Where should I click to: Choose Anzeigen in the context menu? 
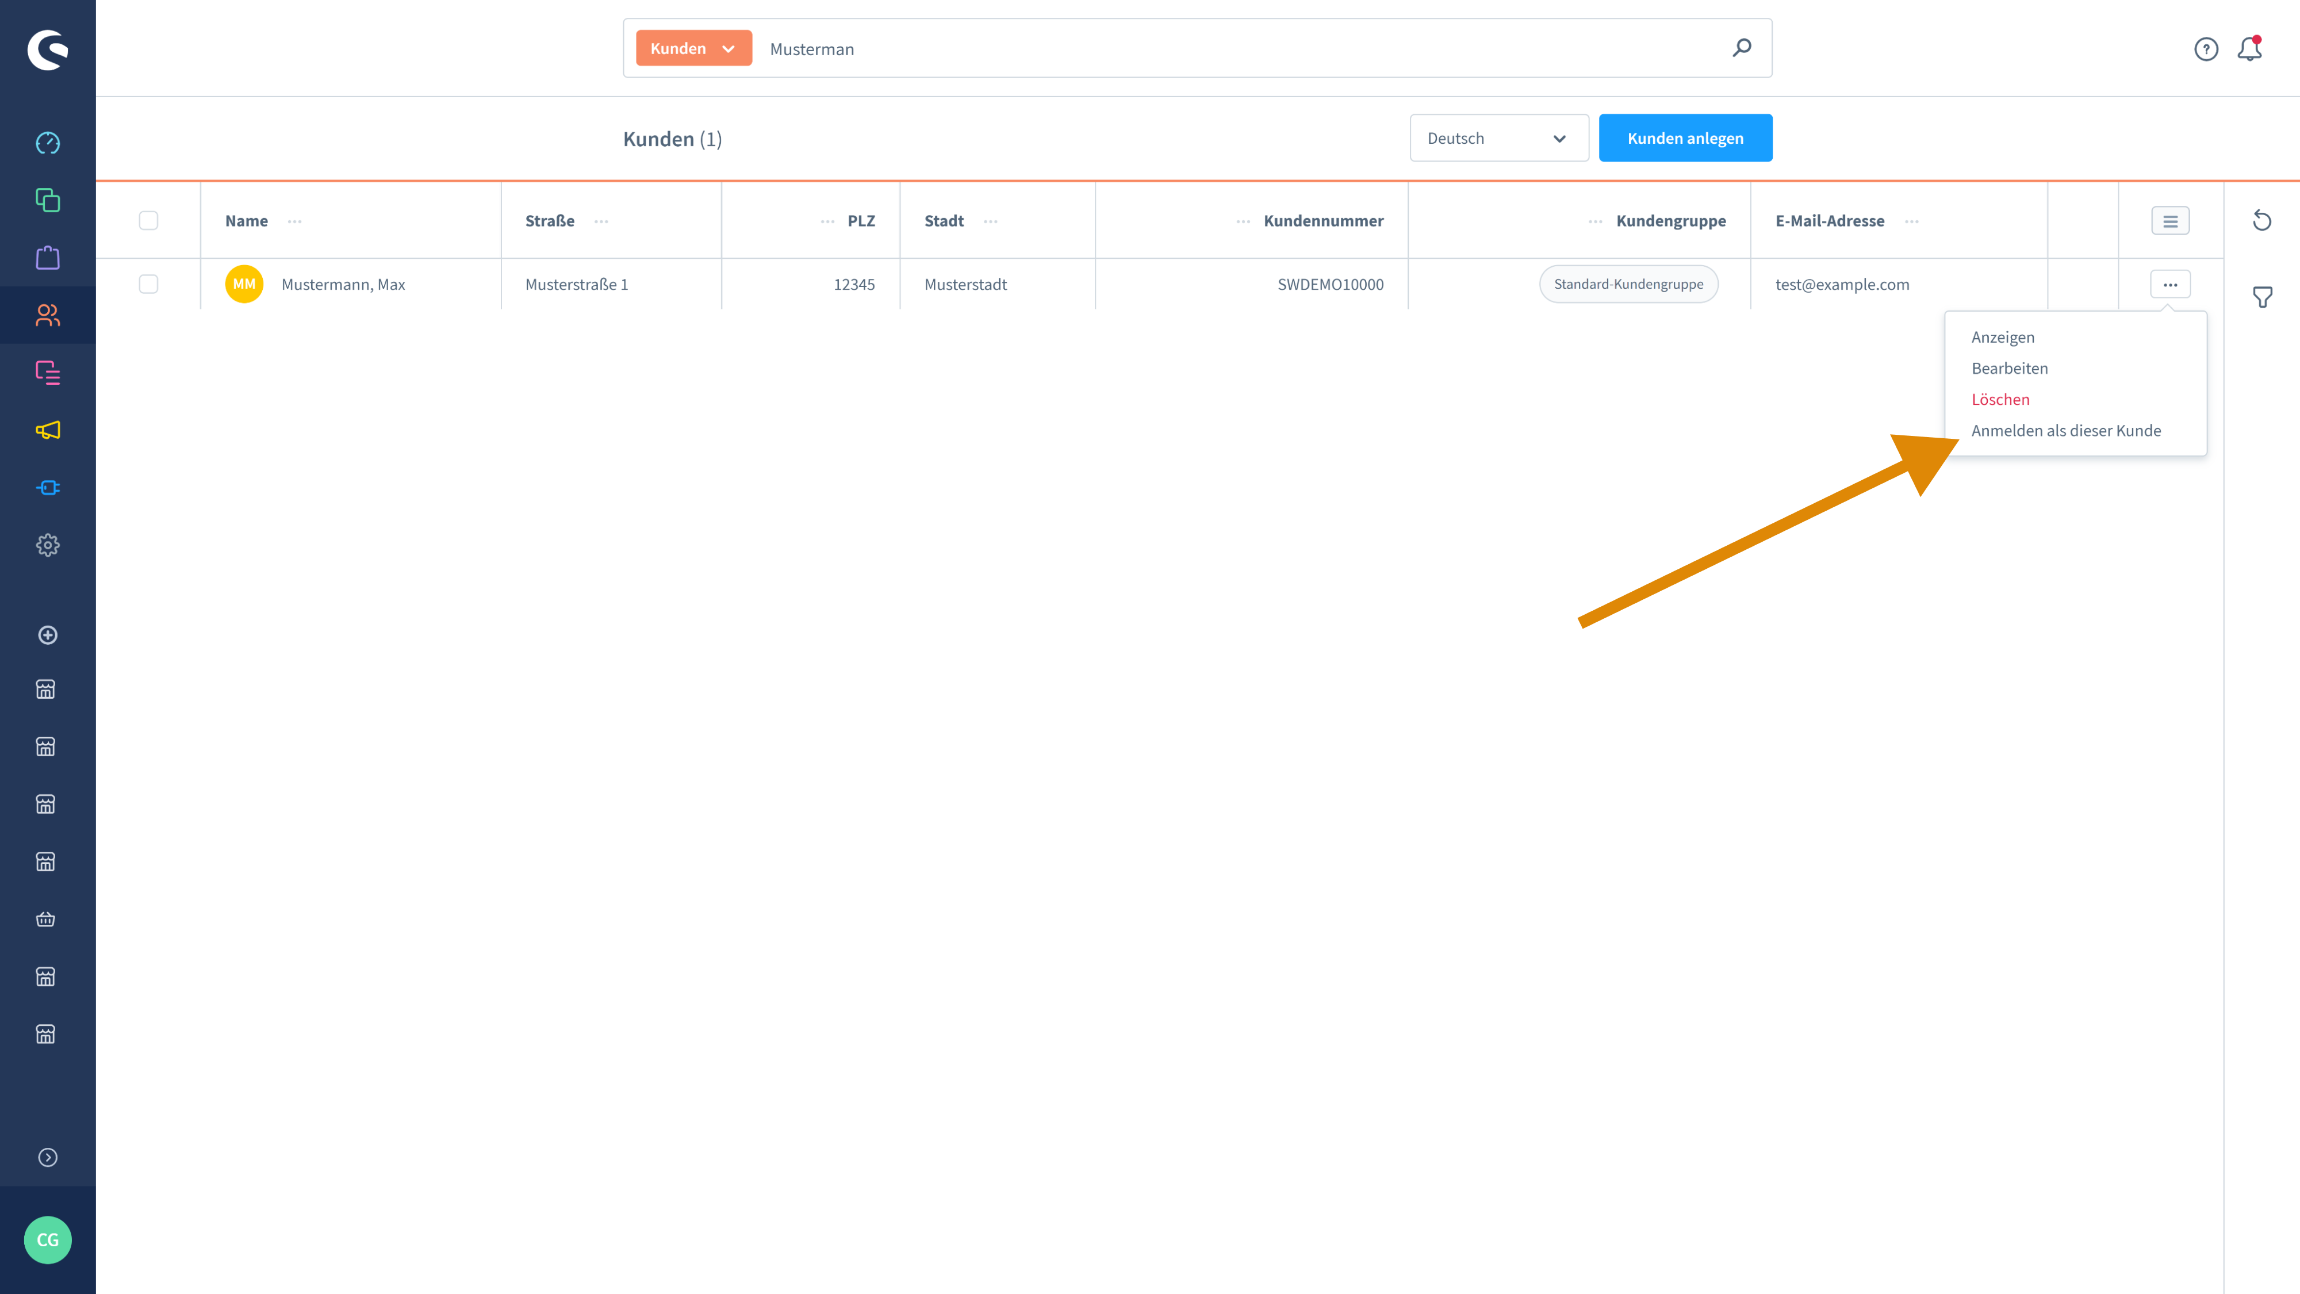coord(2003,336)
